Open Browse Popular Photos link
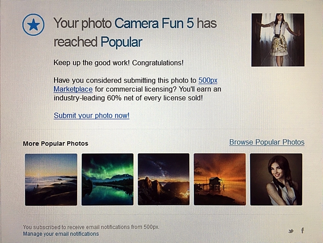 267,142
